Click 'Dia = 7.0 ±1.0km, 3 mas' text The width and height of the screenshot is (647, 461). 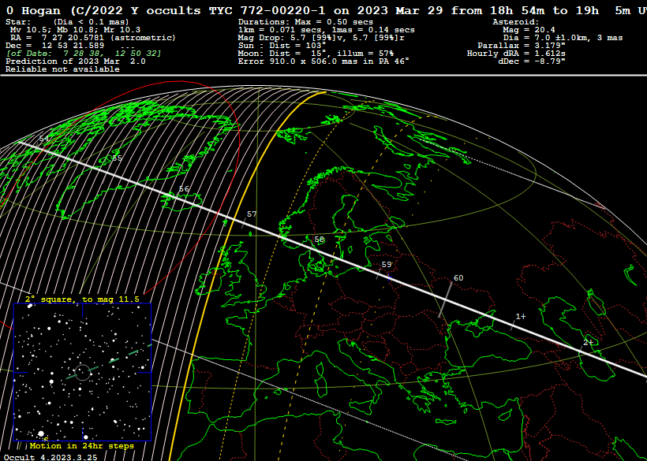pos(563,38)
